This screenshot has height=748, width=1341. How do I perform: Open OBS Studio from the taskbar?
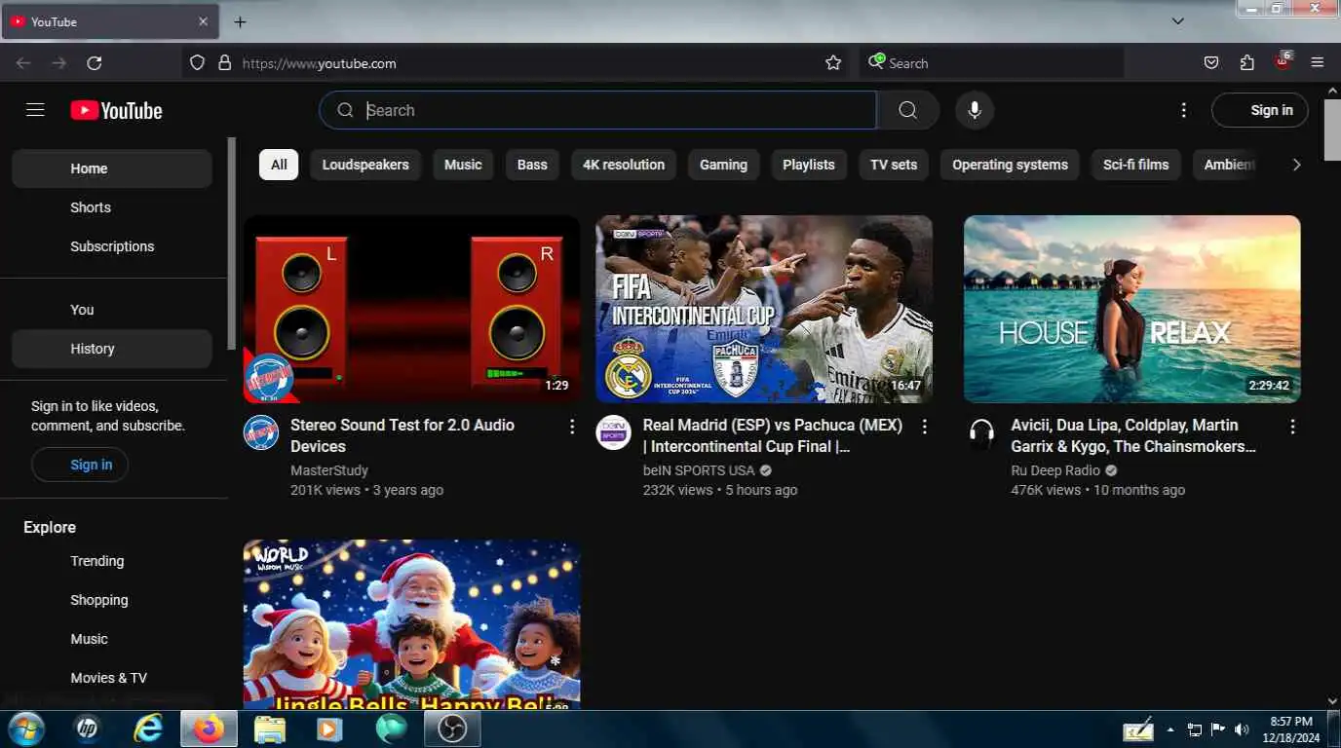452,729
